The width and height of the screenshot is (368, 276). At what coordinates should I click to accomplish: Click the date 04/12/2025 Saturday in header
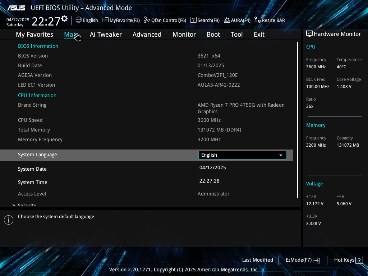[x=18, y=22]
